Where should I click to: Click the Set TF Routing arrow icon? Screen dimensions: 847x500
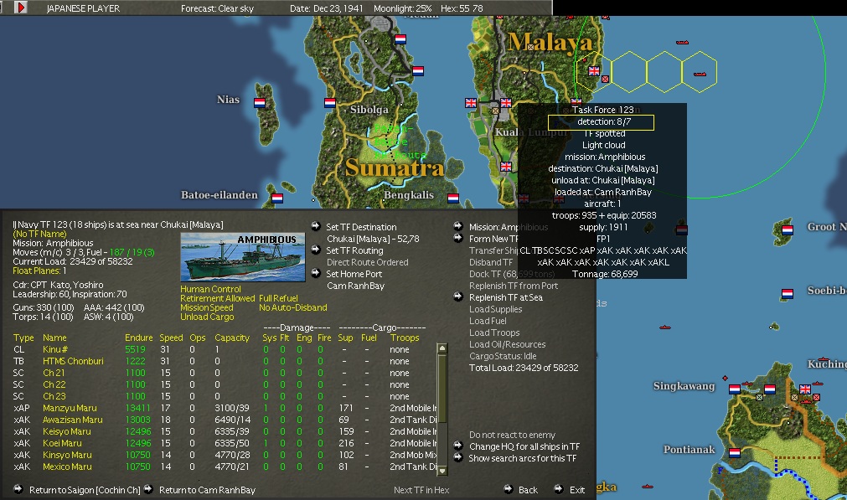pos(316,250)
